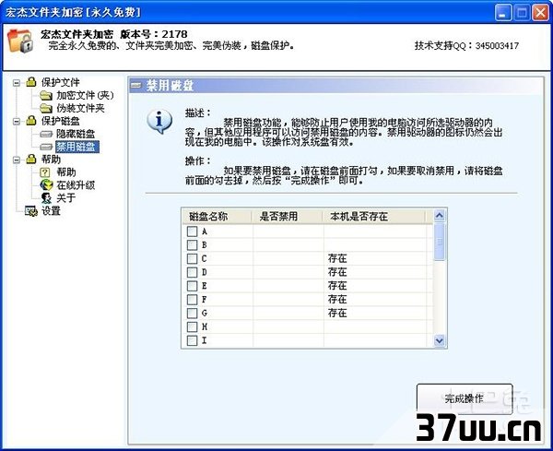Viewport: 553px width, 451px height.
Task: Click the folder-with-lock application logo
Action: (20, 42)
